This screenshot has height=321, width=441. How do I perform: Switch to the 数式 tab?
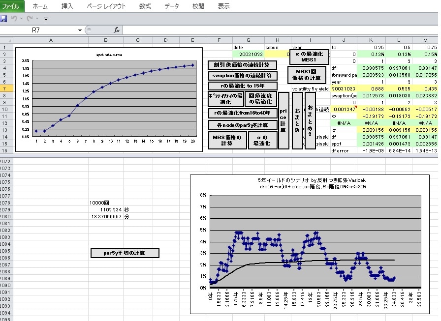pos(145,6)
